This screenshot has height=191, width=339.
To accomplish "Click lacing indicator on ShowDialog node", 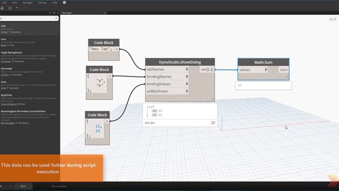I will [213, 99].
